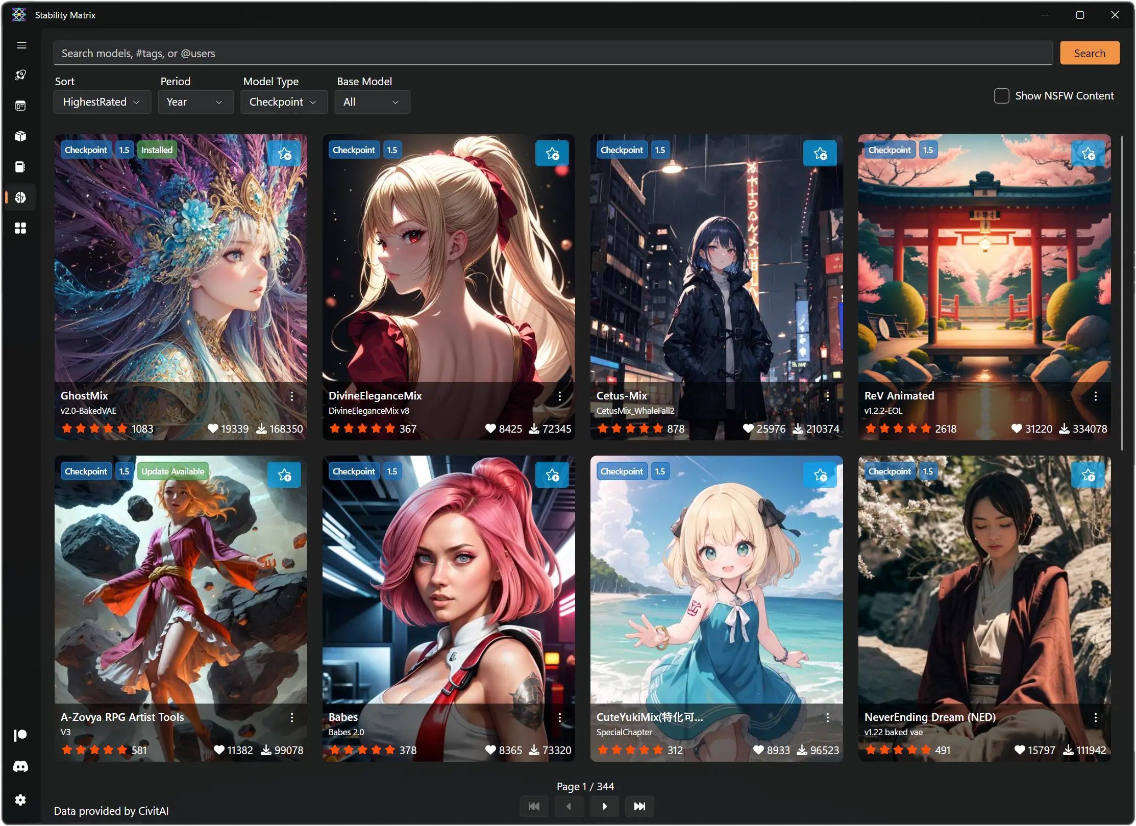
Task: Expand the Sort HighestRated dropdown
Action: [x=102, y=102]
